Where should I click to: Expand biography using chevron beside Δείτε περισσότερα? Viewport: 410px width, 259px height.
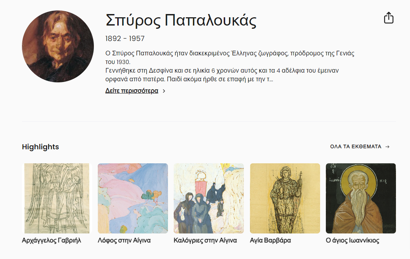point(164,91)
